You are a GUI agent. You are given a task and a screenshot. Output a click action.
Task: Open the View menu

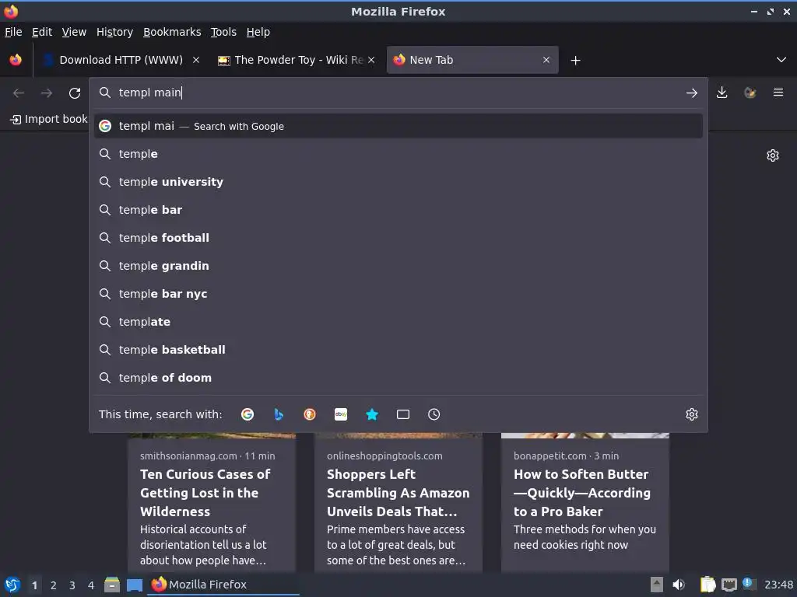pyautogui.click(x=74, y=32)
